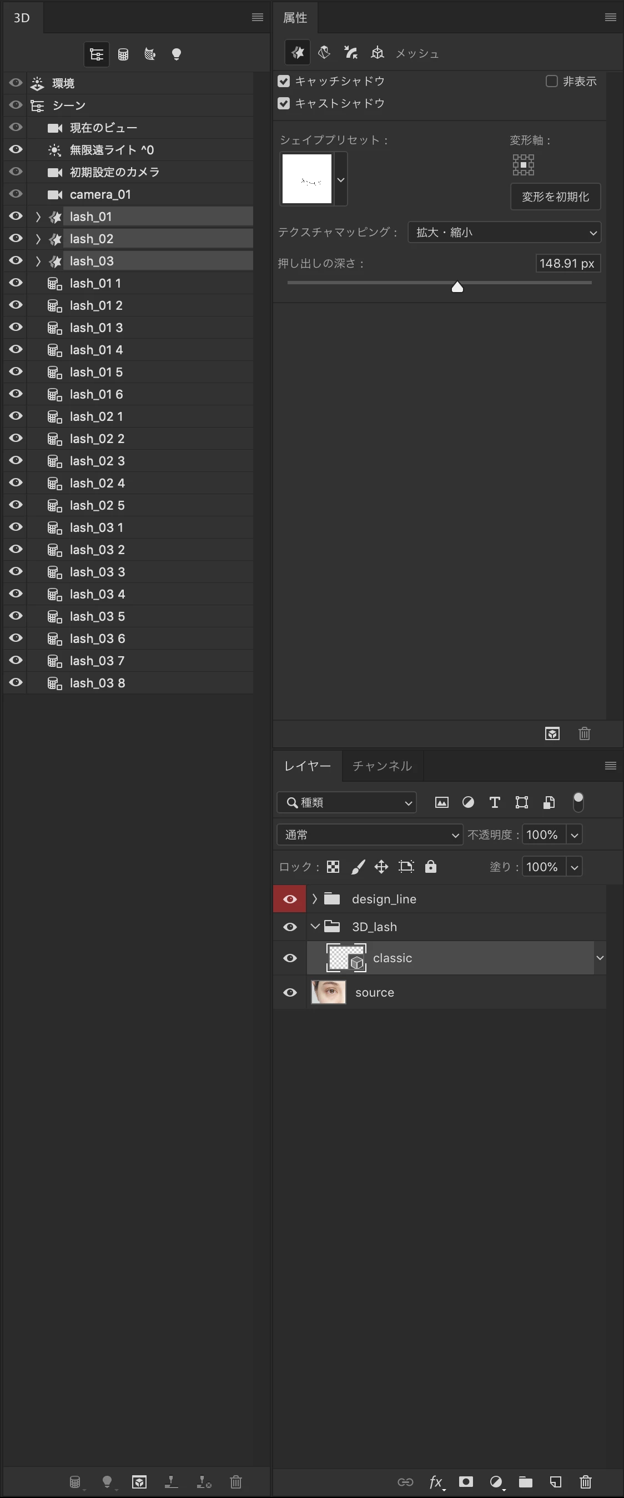Screen dimensions: 624x1498
Task: Click trash icon in 属性 panel footer
Action: click(x=585, y=733)
